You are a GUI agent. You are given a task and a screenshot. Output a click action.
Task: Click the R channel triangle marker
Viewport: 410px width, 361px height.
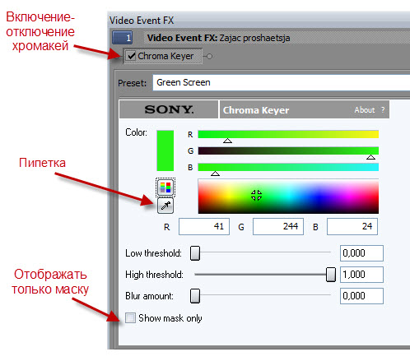click(227, 141)
